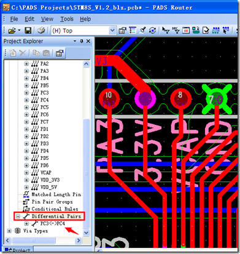Screen dimensions: 240x254
Task: Expand the VDD_5V net node
Action: (x=26, y=187)
